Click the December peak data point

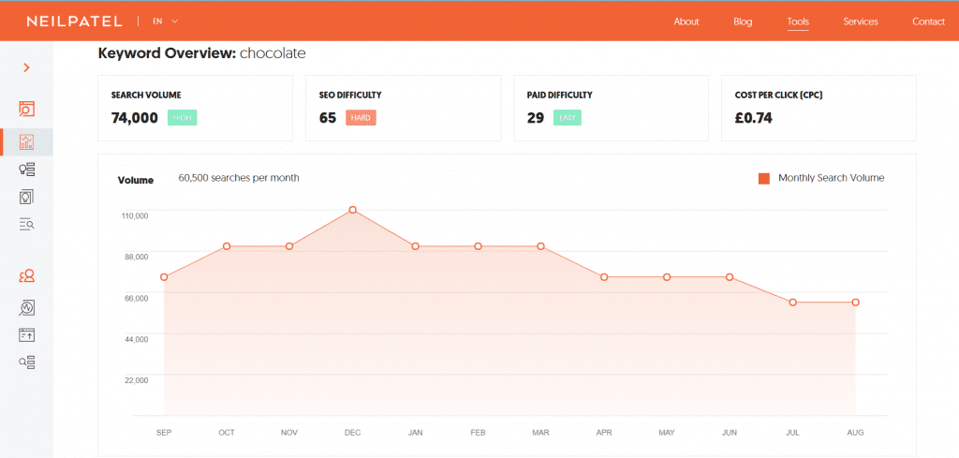click(x=352, y=210)
